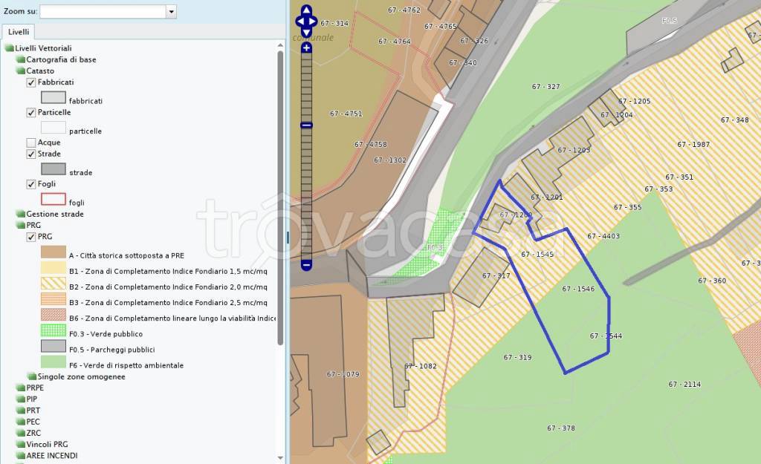Pan the map south with down arrow
Screen dimensions: 761x464
306,32
